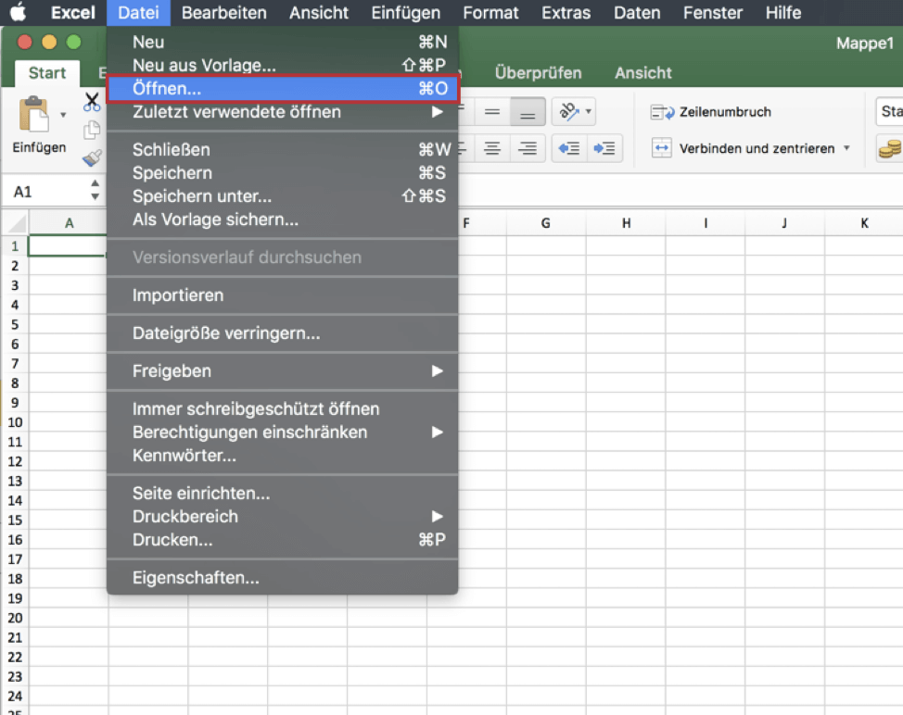Open the Verbinden und zentrieren dropdown arrow

[x=847, y=148]
